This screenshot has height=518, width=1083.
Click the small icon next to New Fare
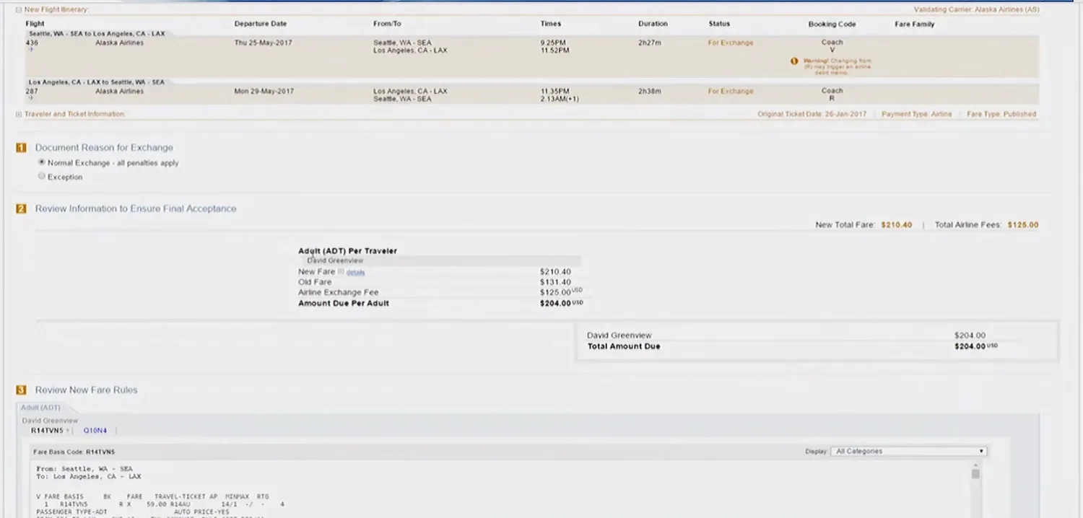tap(341, 271)
